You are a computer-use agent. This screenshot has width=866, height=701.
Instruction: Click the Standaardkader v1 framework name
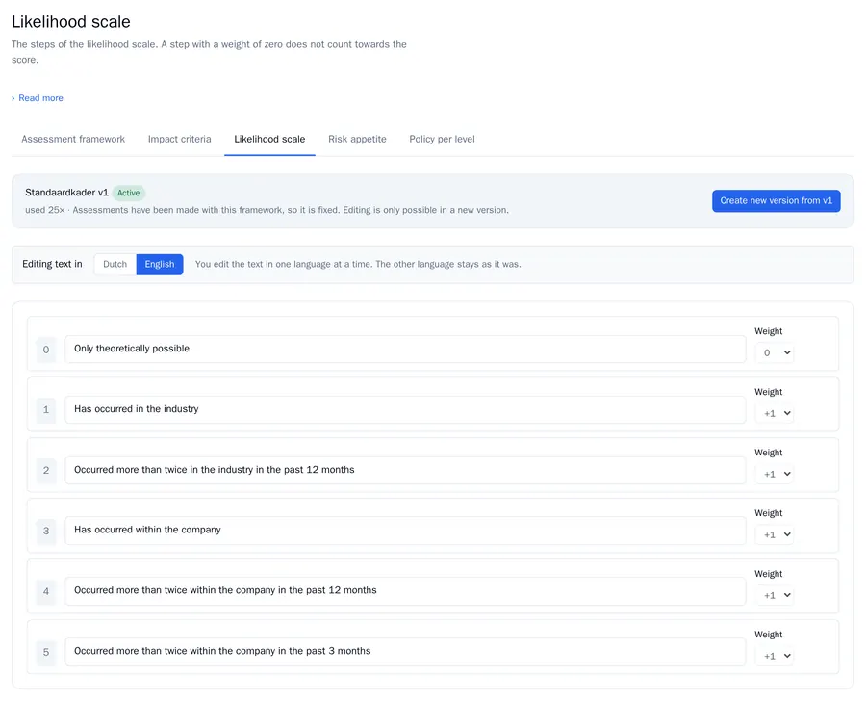pyautogui.click(x=66, y=193)
